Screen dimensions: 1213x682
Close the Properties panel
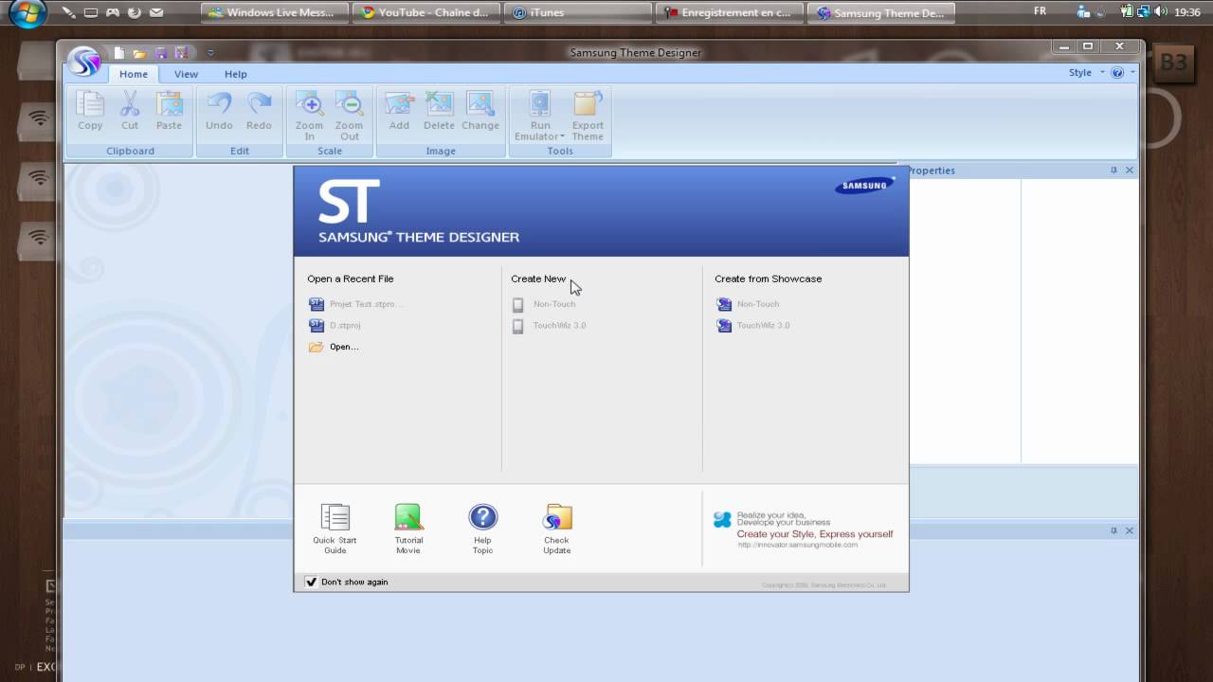(1129, 170)
